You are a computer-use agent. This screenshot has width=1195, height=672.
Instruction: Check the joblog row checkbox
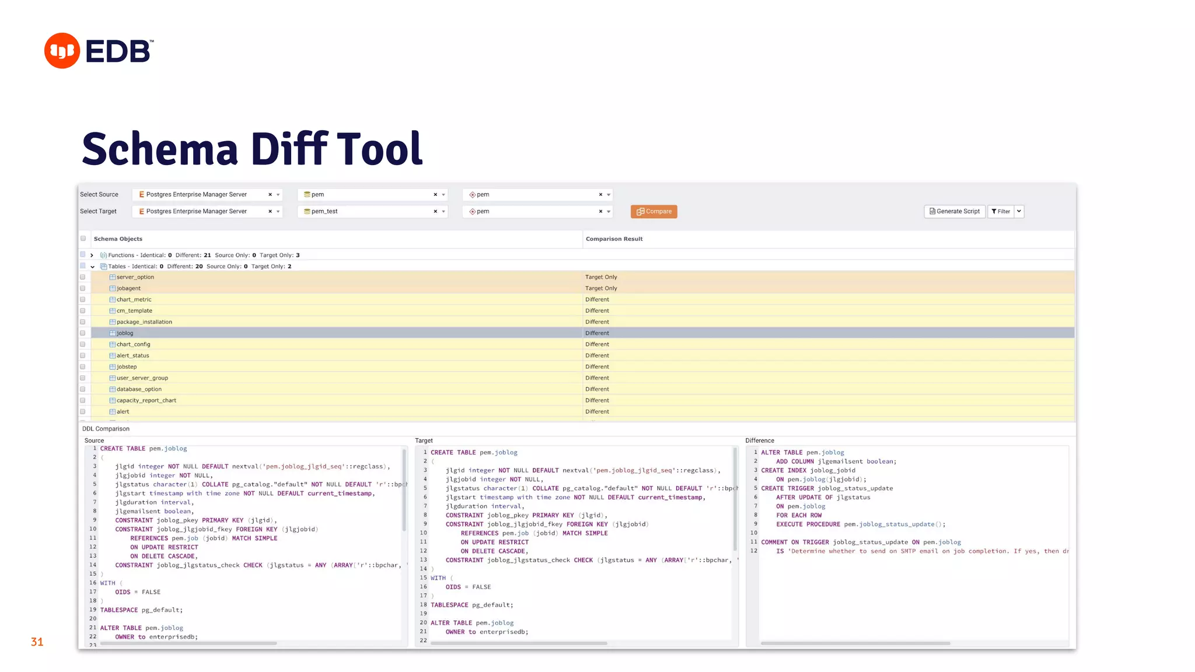83,333
